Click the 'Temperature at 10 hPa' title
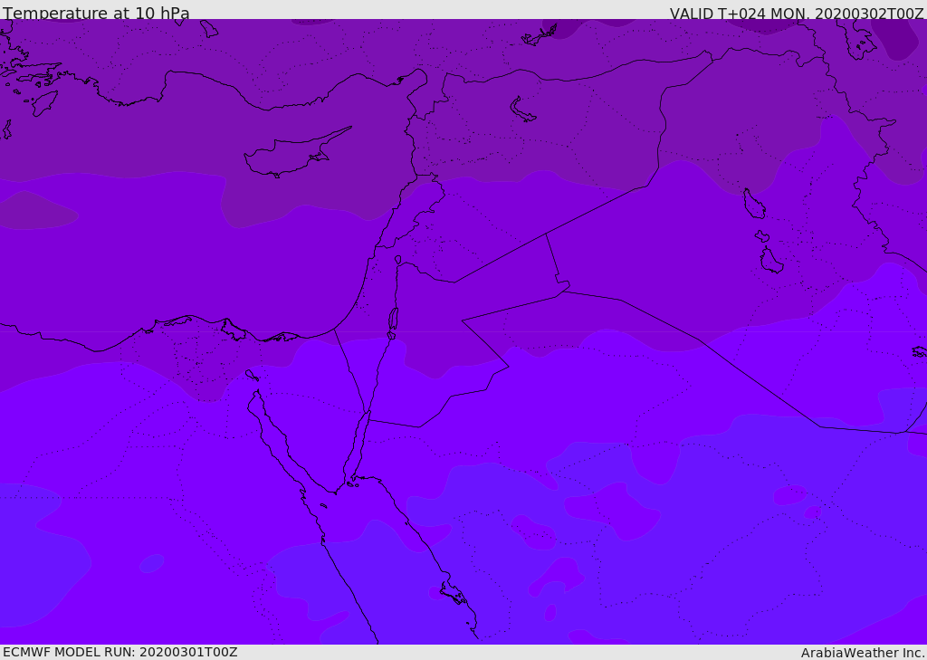 tap(96, 13)
